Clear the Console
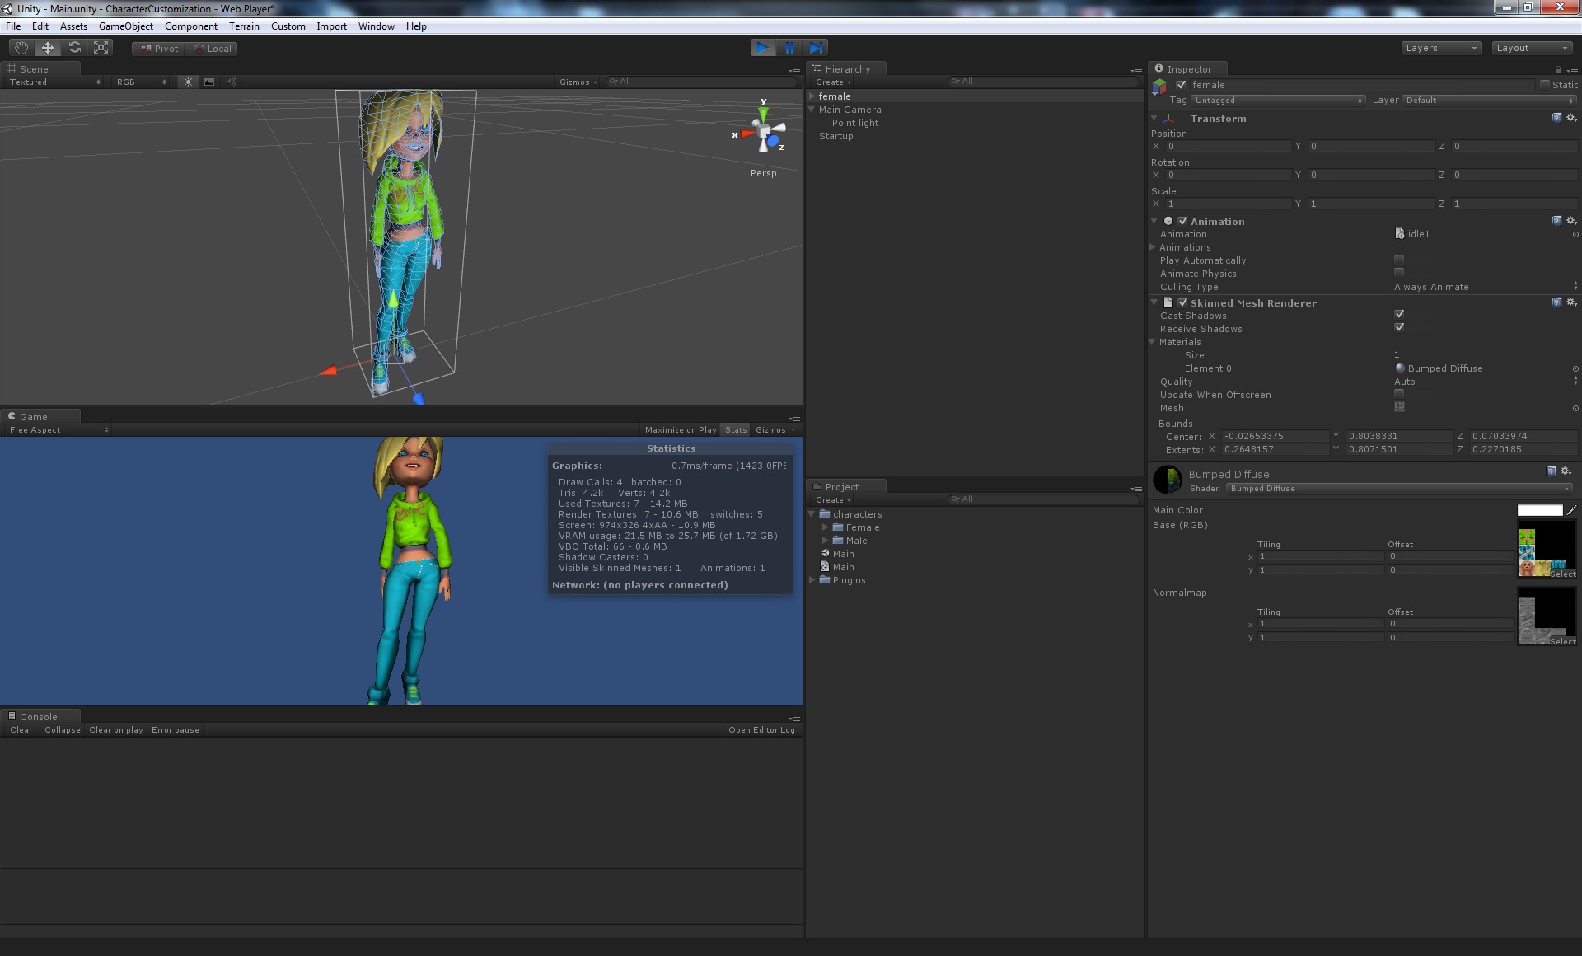1582x956 pixels. [x=20, y=729]
